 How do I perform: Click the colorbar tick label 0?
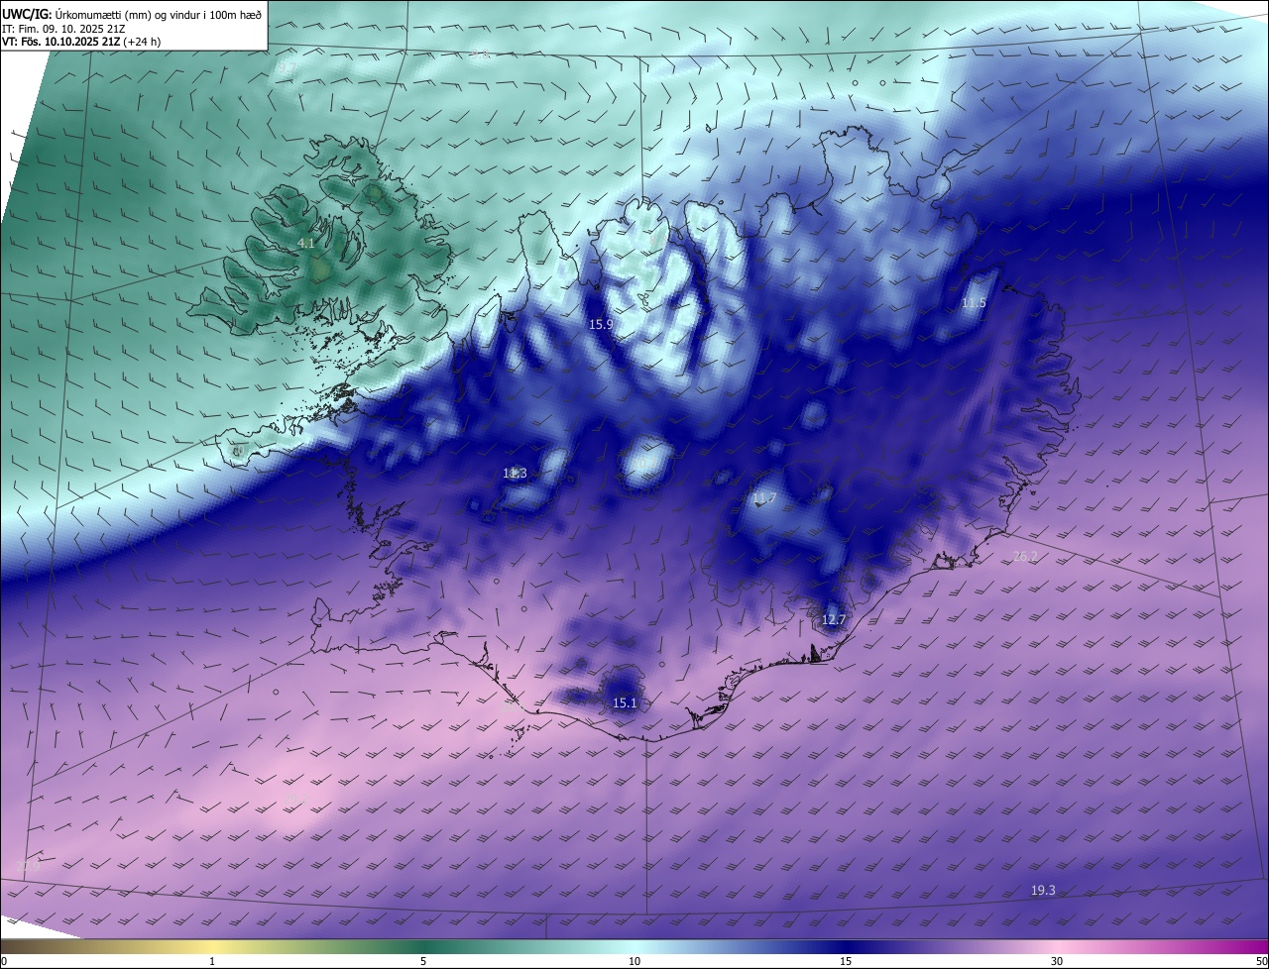pos(4,961)
